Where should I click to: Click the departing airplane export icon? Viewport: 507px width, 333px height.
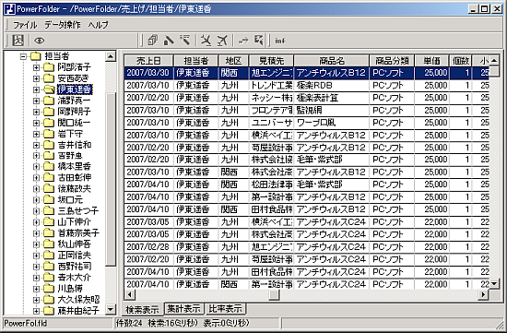point(222,41)
